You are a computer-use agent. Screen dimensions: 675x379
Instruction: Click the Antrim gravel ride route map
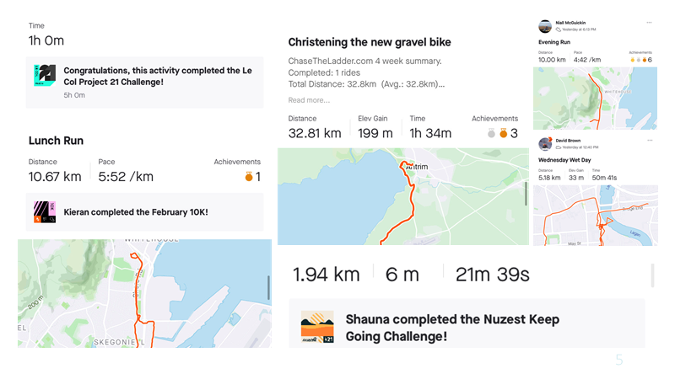[403, 197]
